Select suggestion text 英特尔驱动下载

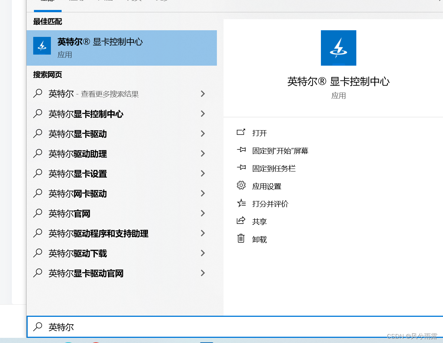[78, 253]
